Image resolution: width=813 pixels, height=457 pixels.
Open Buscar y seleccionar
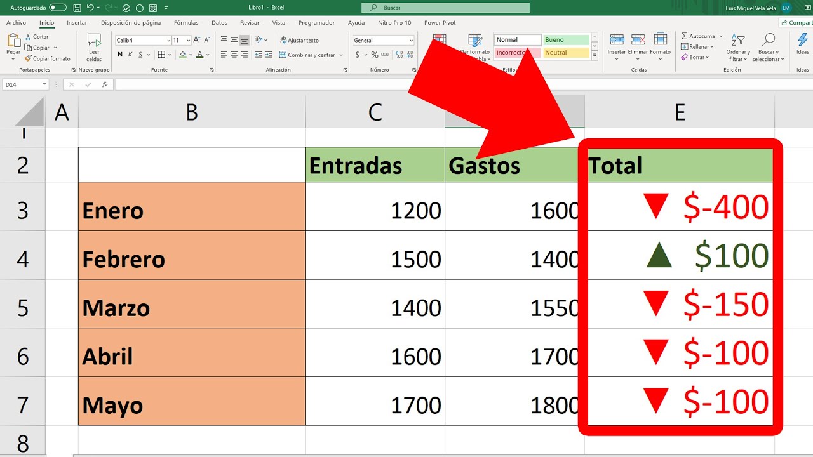coord(769,47)
